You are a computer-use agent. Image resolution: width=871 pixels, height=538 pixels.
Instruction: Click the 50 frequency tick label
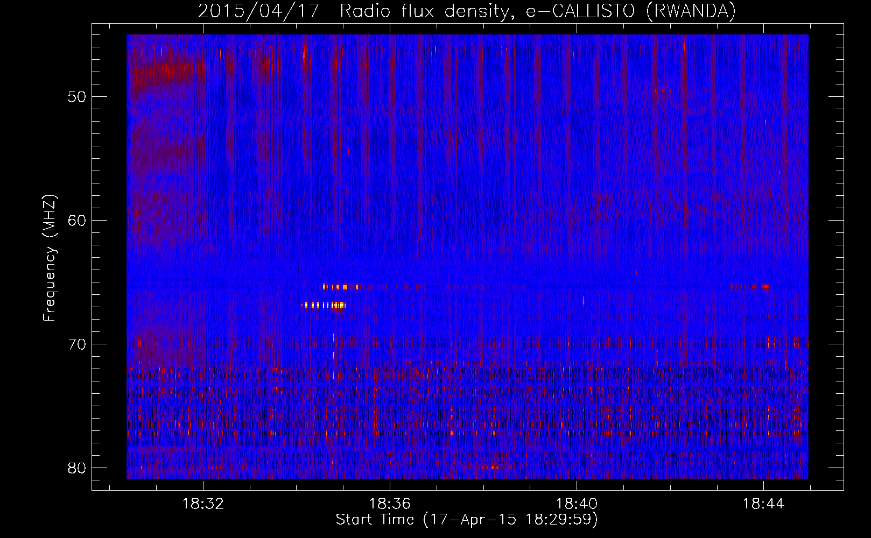(x=78, y=97)
